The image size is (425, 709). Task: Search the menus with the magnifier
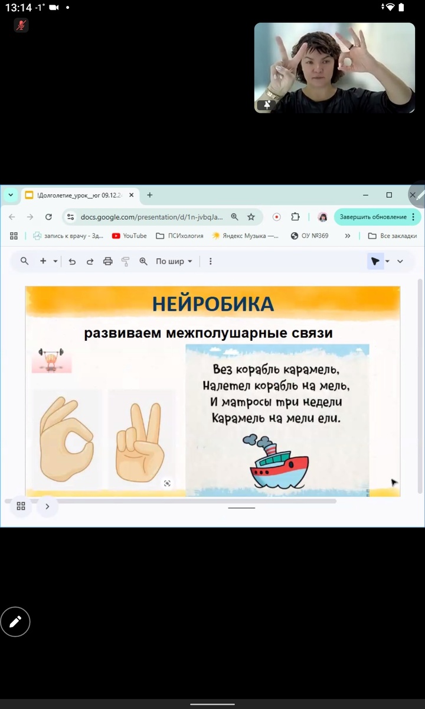(x=24, y=261)
